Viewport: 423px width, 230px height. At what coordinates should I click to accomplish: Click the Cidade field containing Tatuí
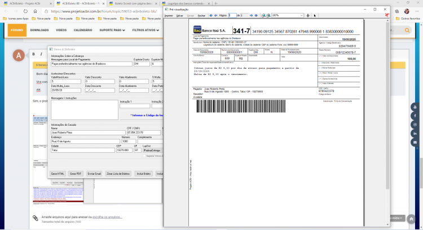click(83, 150)
